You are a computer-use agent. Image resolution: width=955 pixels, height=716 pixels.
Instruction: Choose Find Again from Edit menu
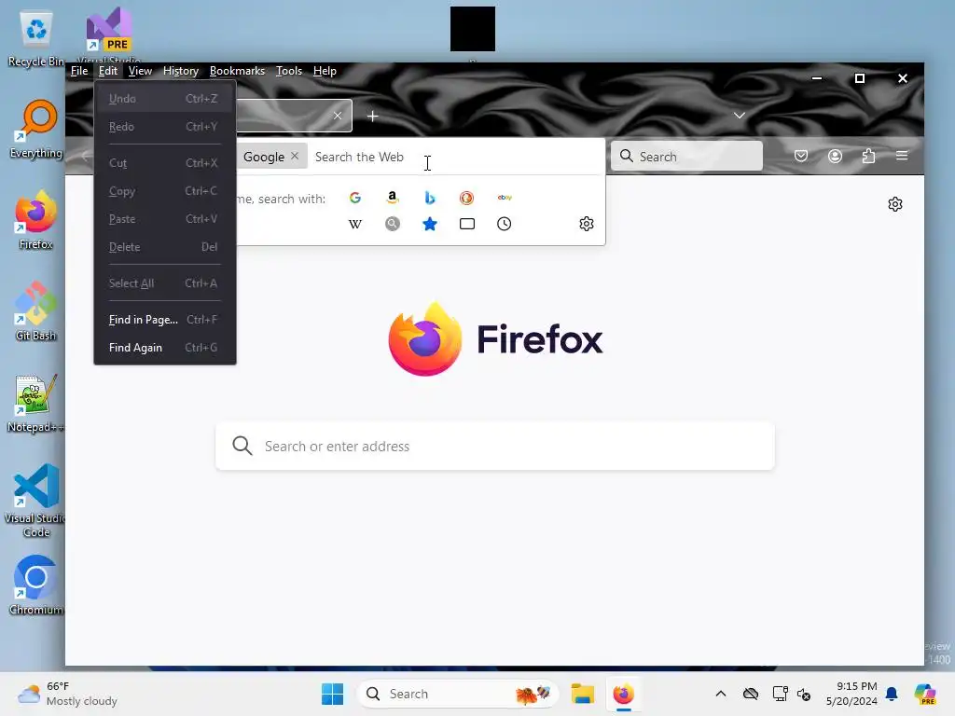[x=164, y=348]
